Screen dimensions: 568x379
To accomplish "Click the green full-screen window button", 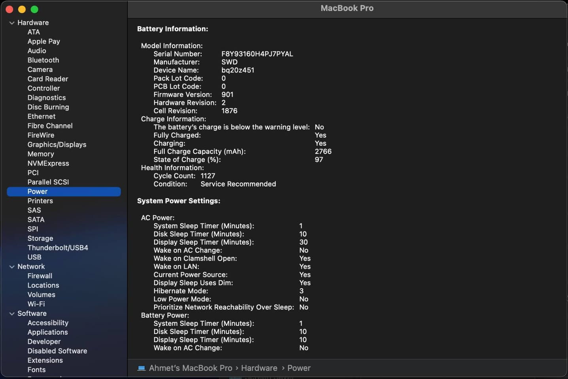I will coord(34,9).
